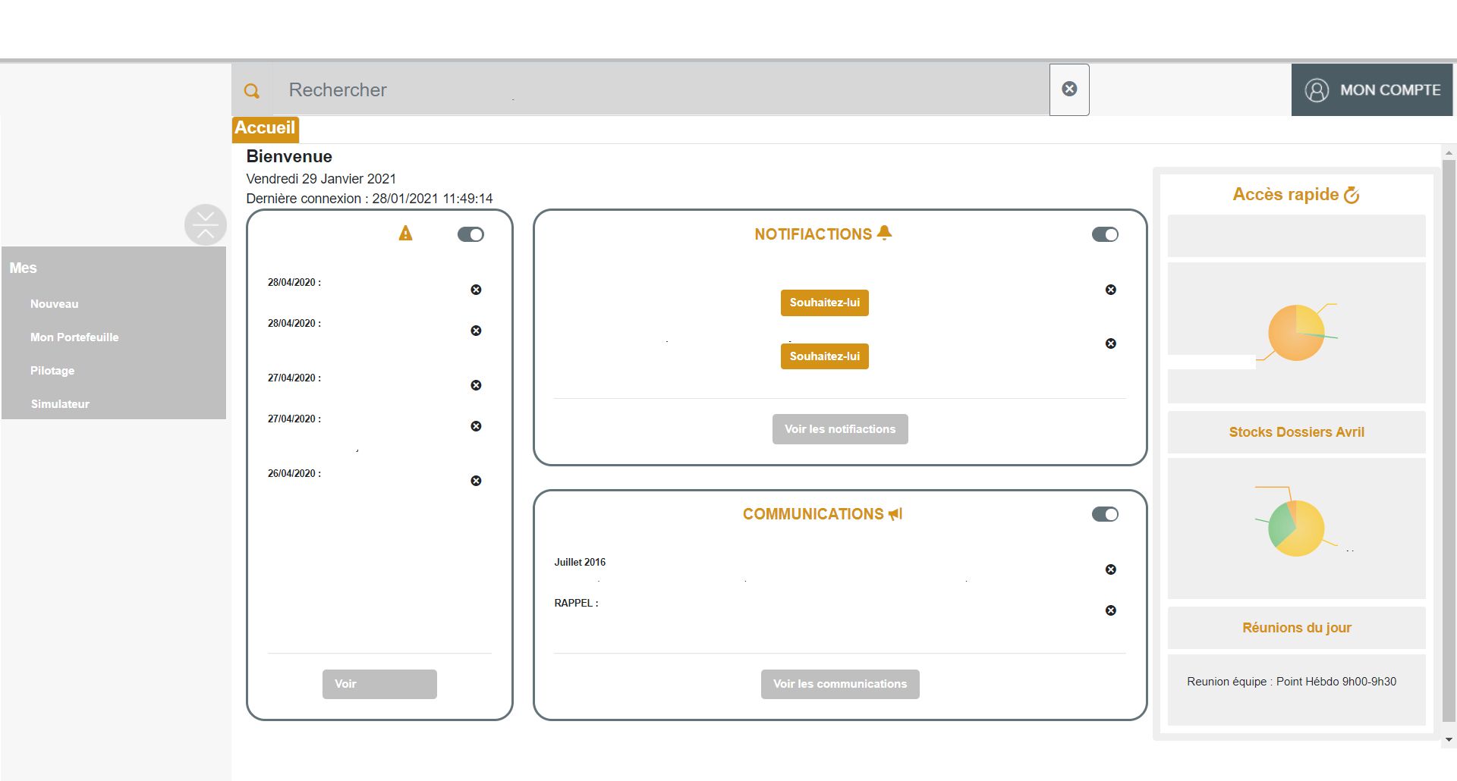Remove the 26/04/2020 alert entry

click(476, 481)
